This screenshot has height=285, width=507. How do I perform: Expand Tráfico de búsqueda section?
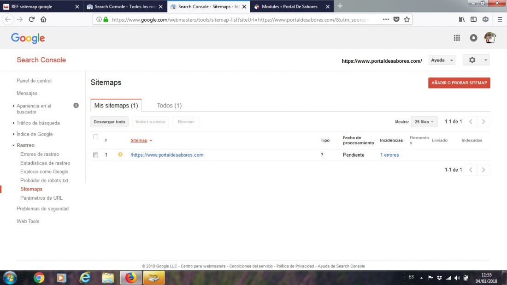click(13, 123)
